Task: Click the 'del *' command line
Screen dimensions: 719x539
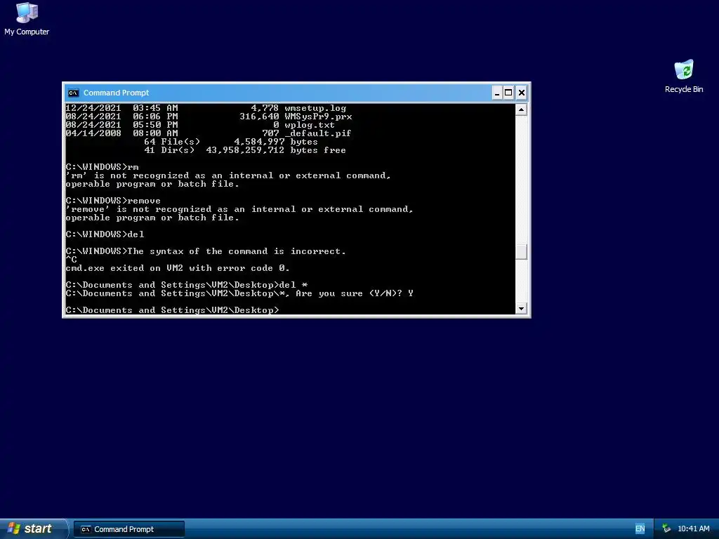Action: 187,285
